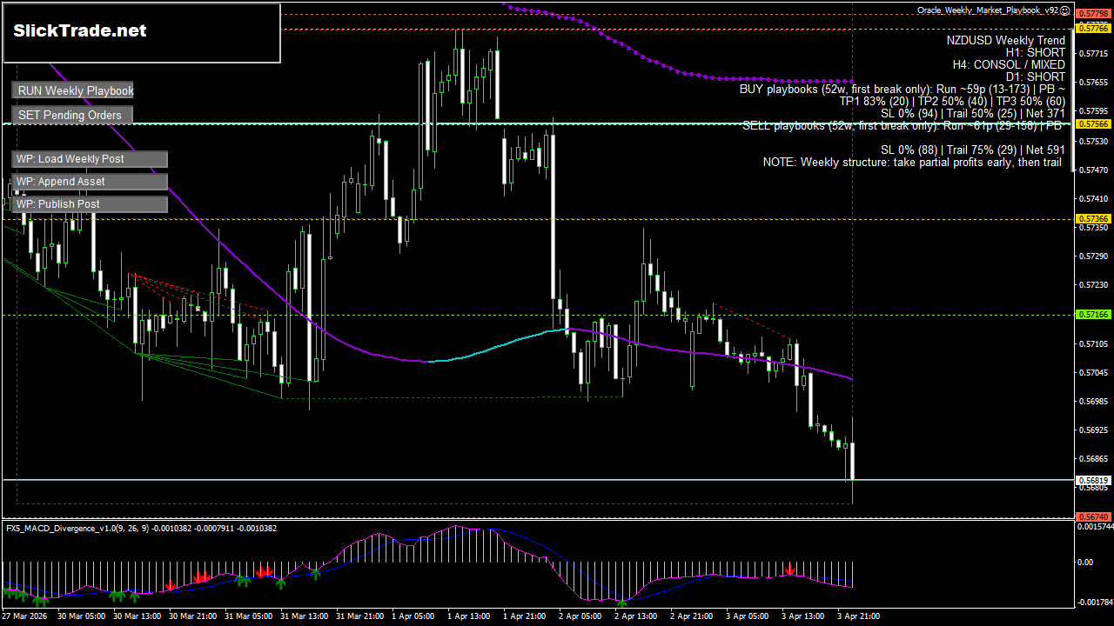1114x626 pixels.
Task: Click the 0.0015744 MACD scale value
Action: pos(1095,527)
